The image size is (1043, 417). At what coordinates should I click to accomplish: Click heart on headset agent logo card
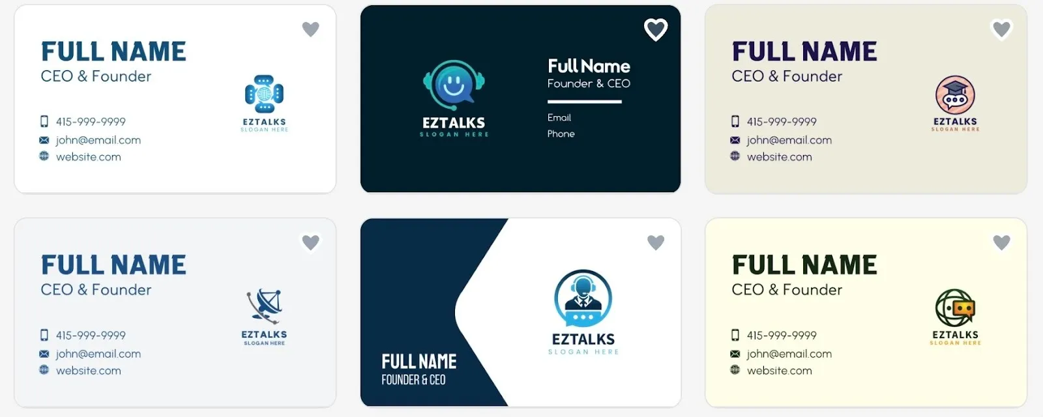coord(656,242)
